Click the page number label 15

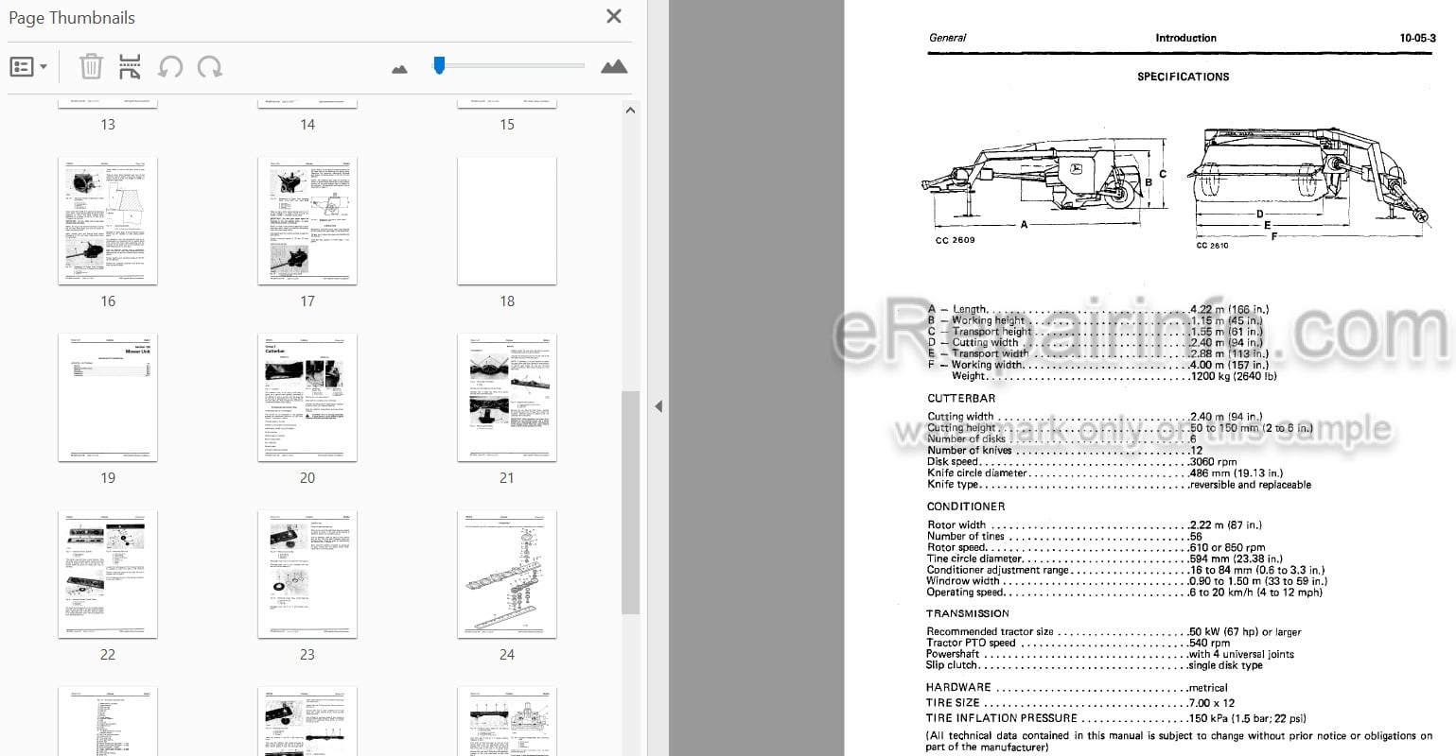507,125
